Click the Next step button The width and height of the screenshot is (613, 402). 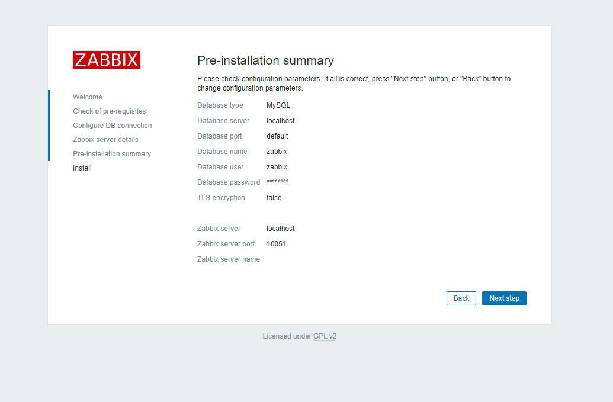click(504, 298)
